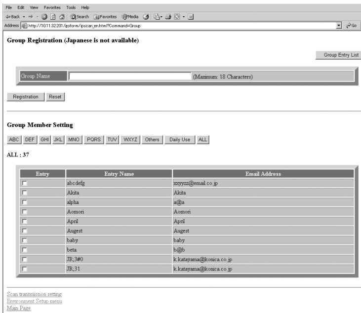
Task: Click the Refresh page icon
Action: (53, 17)
